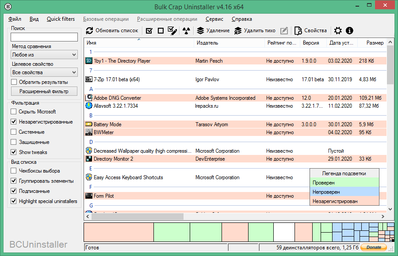
Task: Click the Удаление uninstall toolbar button
Action: [213, 30]
